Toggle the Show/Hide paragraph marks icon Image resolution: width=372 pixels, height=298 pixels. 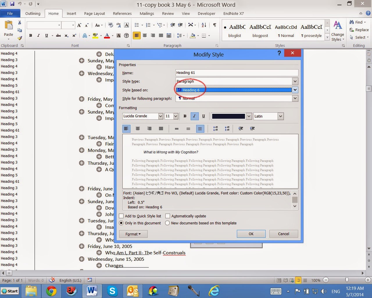pos(214,25)
